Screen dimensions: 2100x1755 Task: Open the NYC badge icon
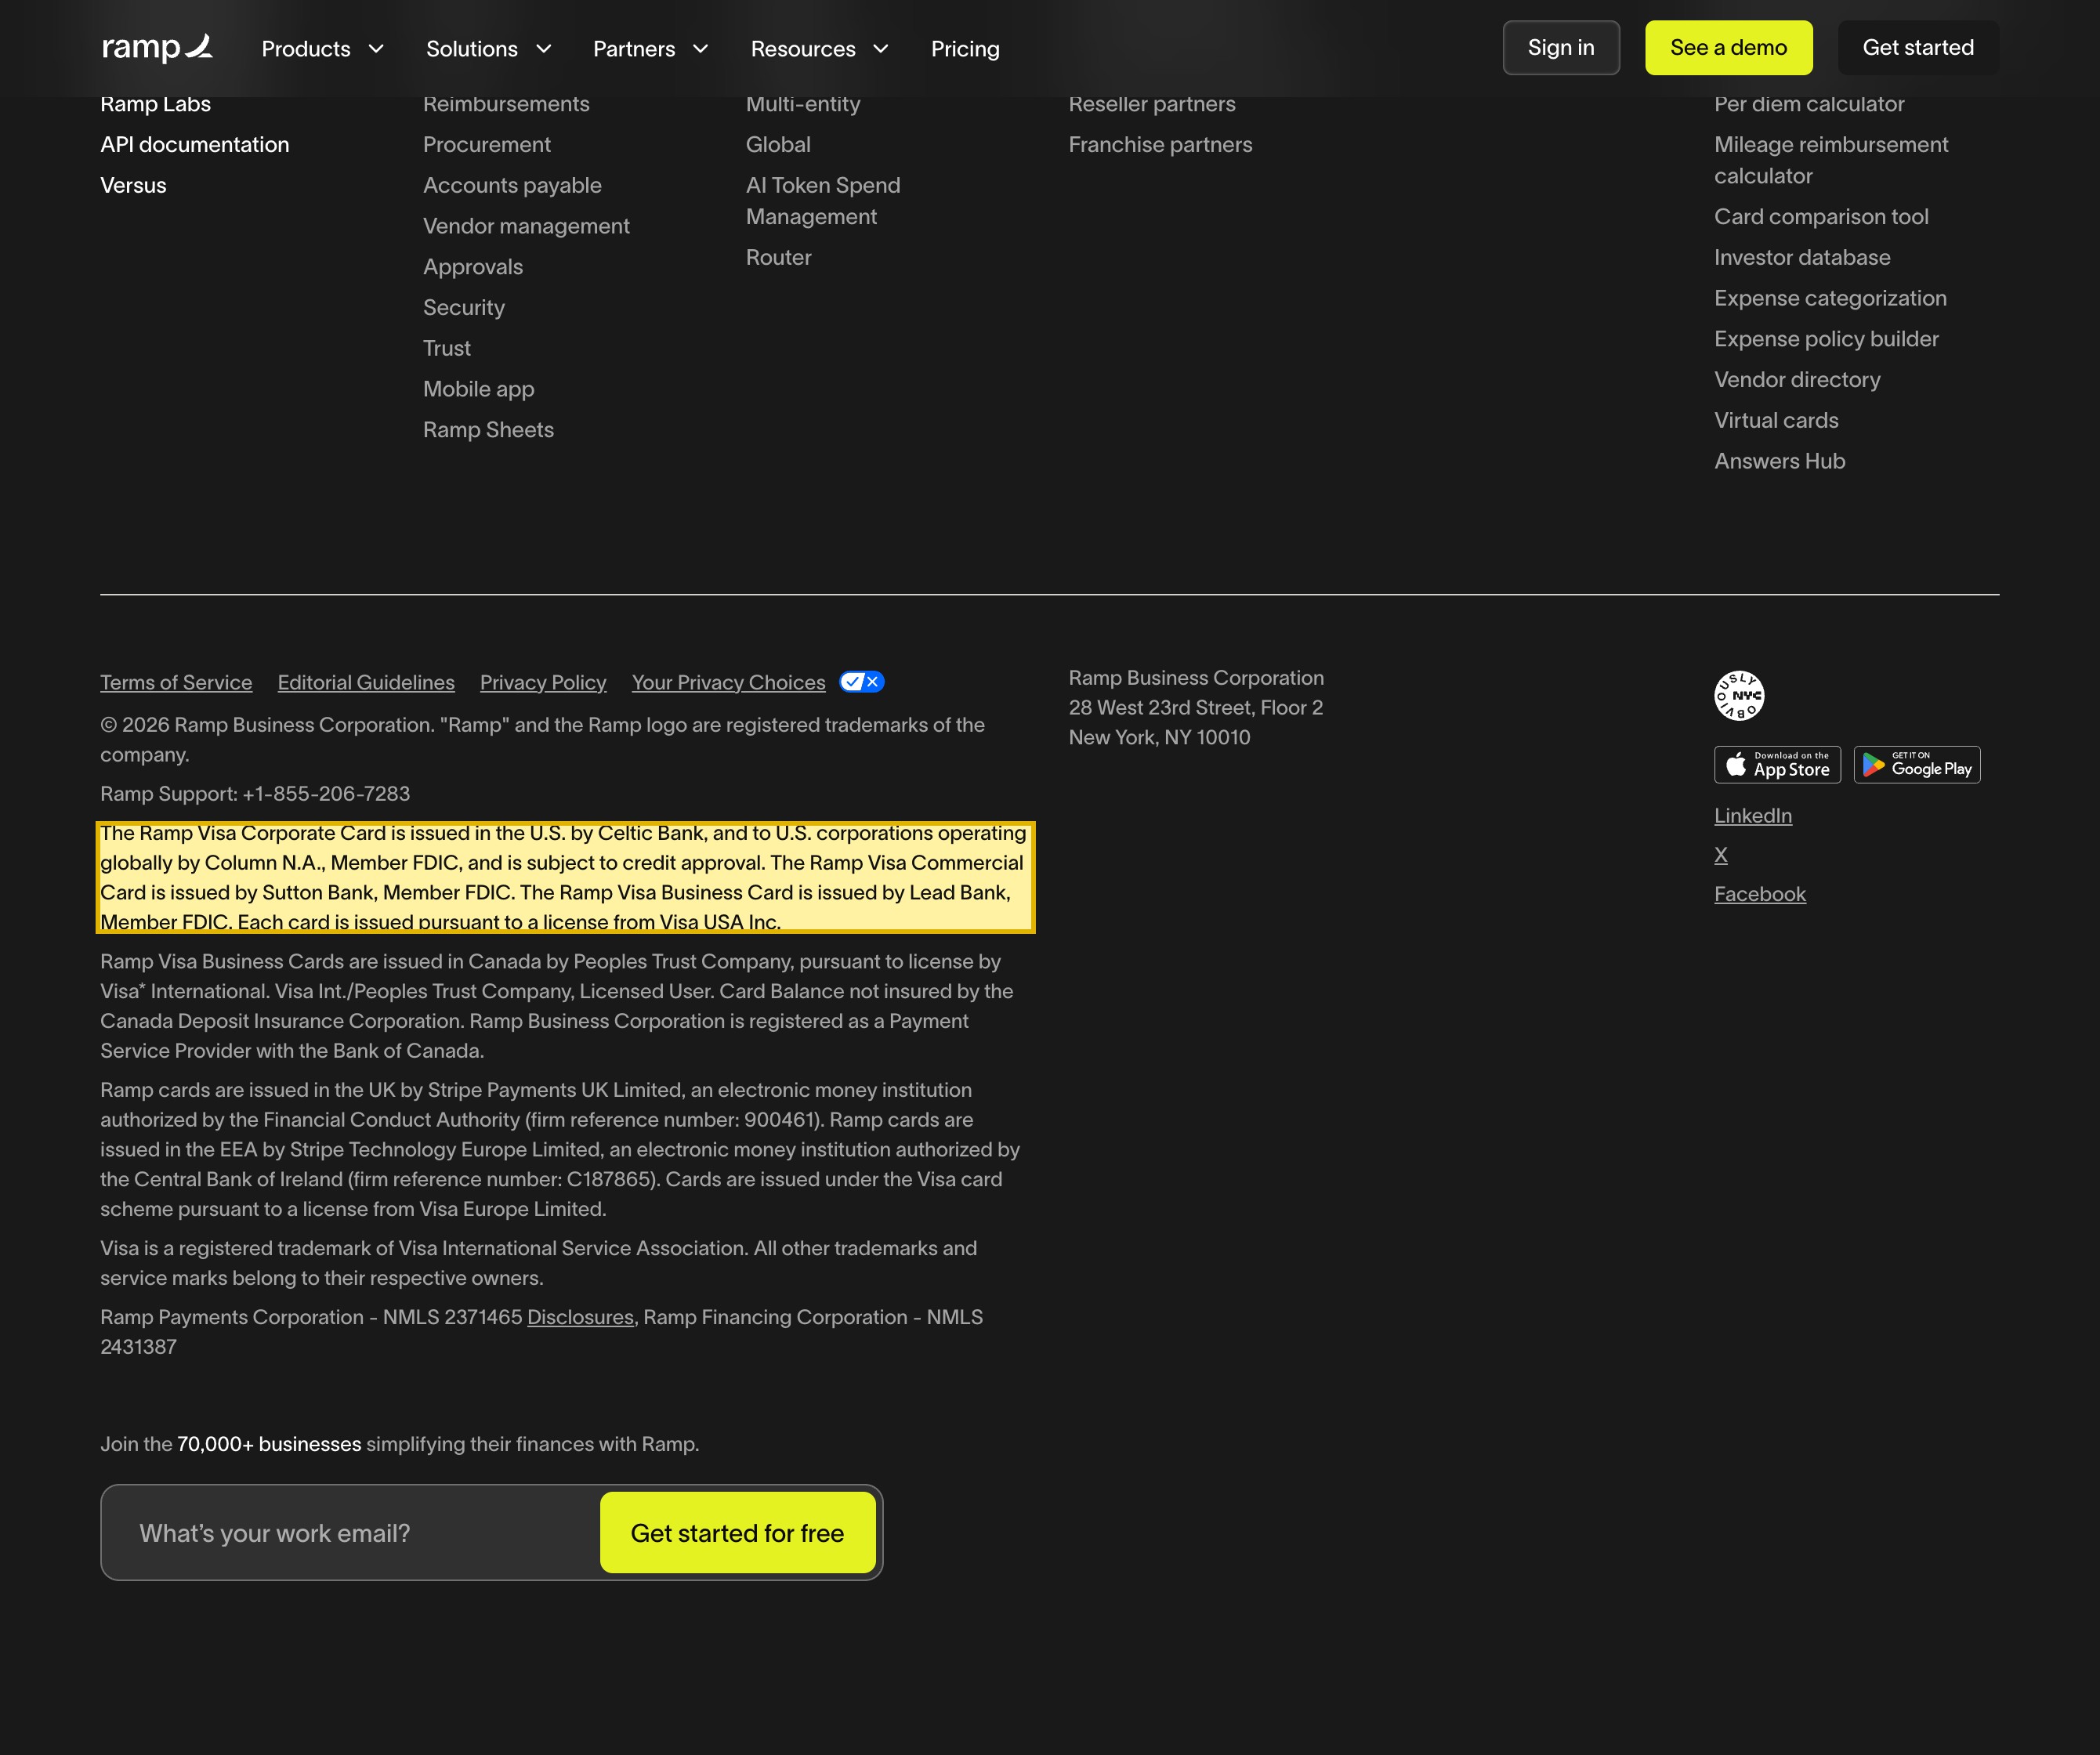click(1739, 695)
